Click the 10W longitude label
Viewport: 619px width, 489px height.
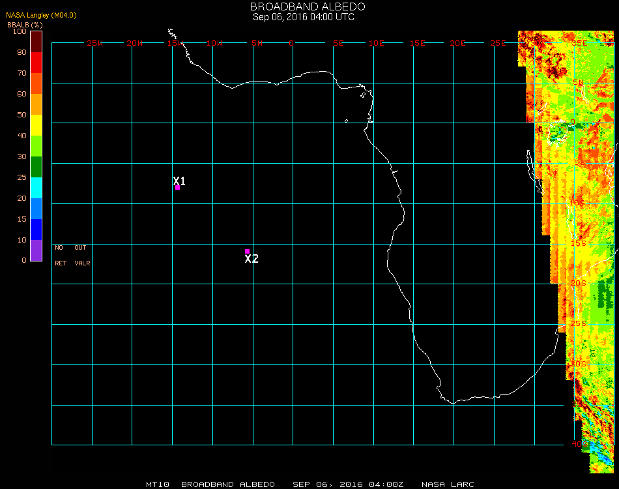tap(214, 43)
